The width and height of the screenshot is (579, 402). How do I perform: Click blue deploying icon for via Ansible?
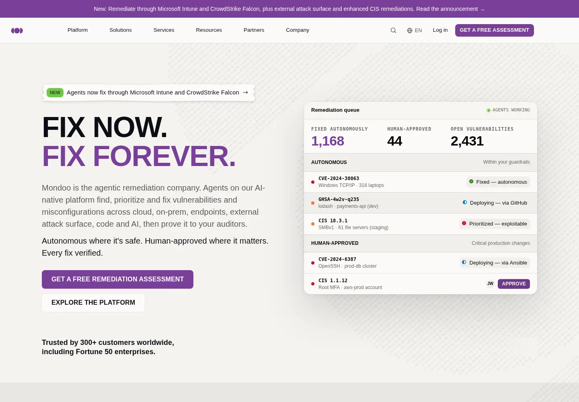pos(464,263)
